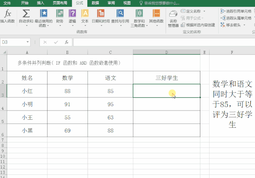Screen dimensions: 255x178
Task: Click Remove Arrows (移去箭头)
Action: tap(231, 25)
